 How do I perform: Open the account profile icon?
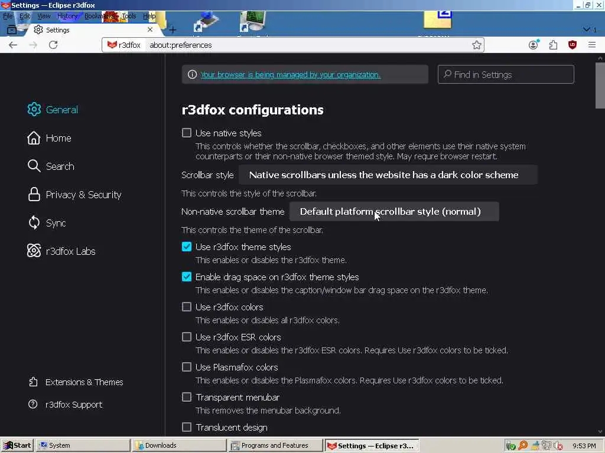(x=534, y=45)
